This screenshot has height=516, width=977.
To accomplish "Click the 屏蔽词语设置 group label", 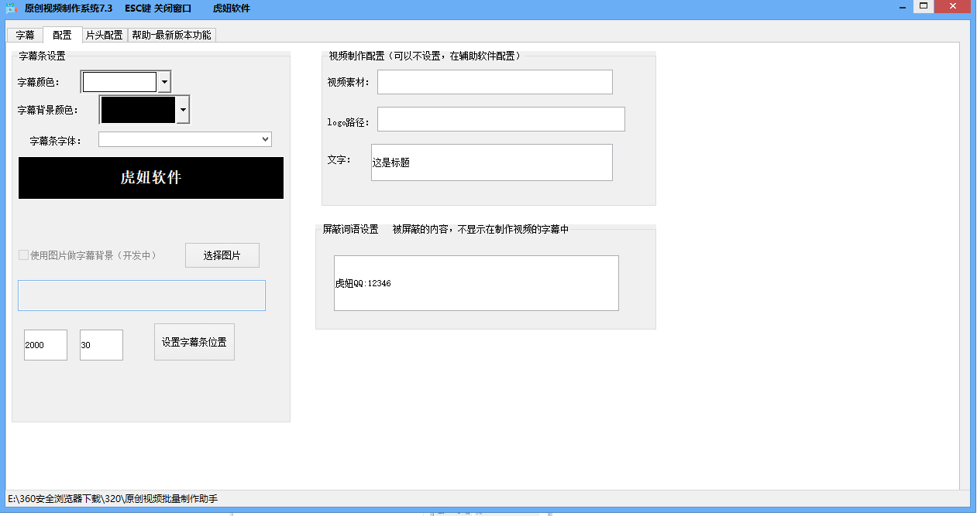I will [x=350, y=229].
